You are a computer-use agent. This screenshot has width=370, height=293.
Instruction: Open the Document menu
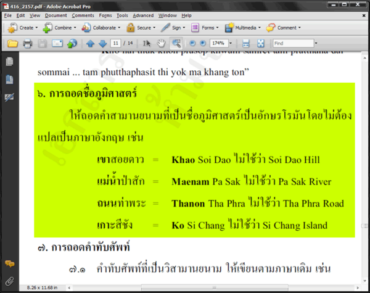56,15
